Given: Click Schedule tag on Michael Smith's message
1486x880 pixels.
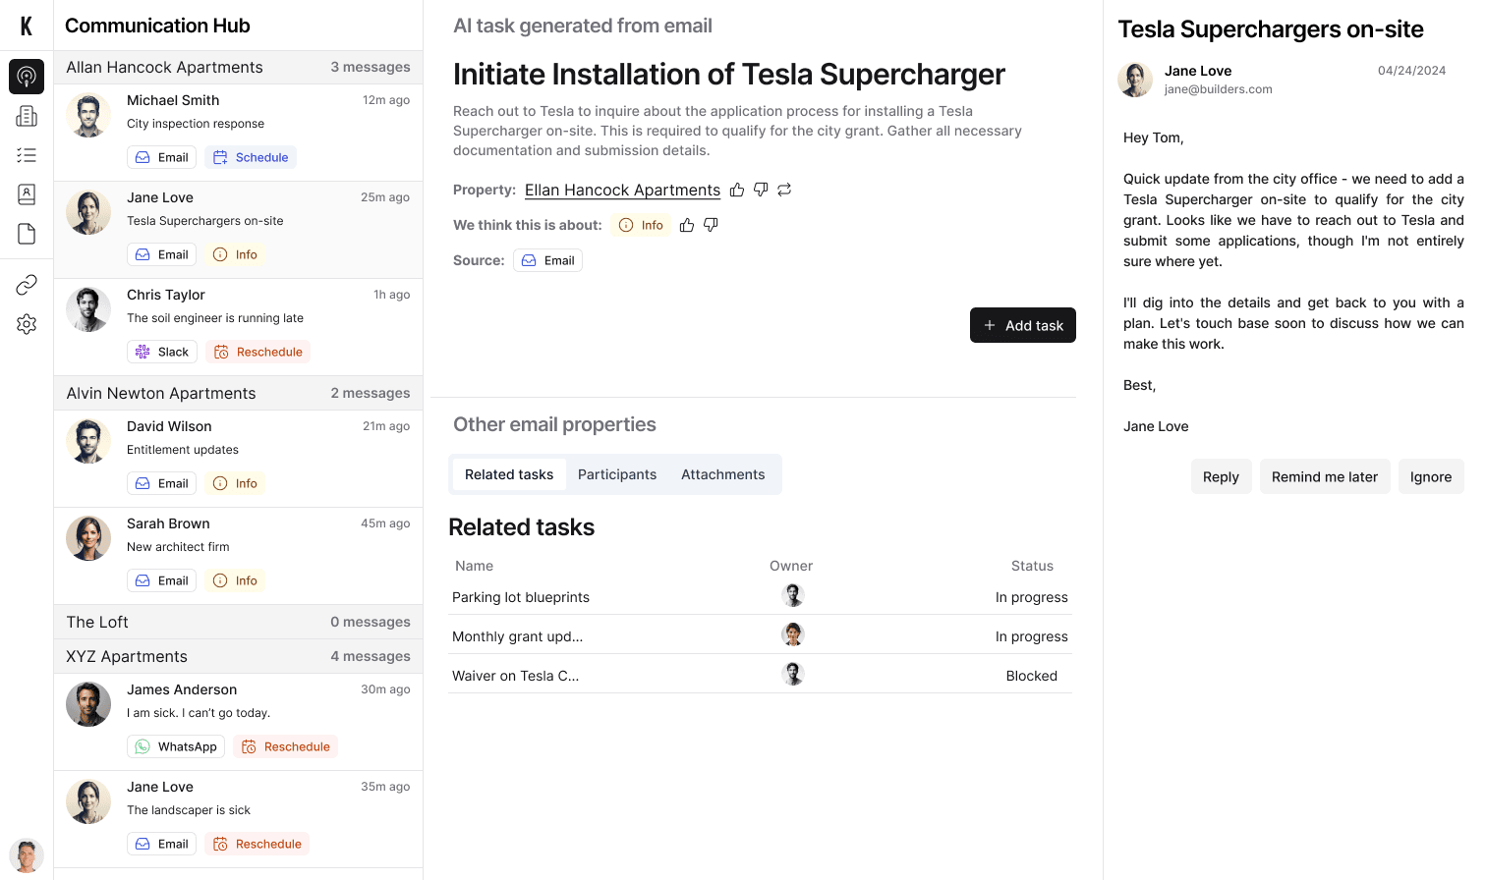Looking at the screenshot, I should coord(251,157).
